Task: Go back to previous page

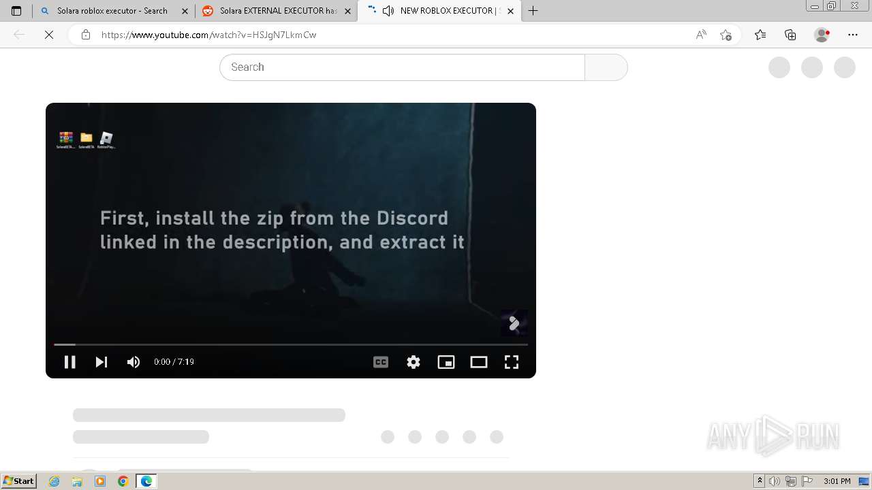Action: (19, 35)
